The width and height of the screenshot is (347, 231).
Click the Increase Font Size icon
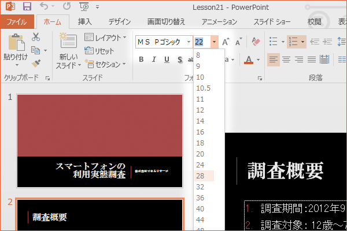(226, 42)
